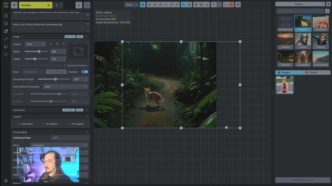Click the Width 960 input field
This screenshot has width=332, height=186.
click(58, 52)
